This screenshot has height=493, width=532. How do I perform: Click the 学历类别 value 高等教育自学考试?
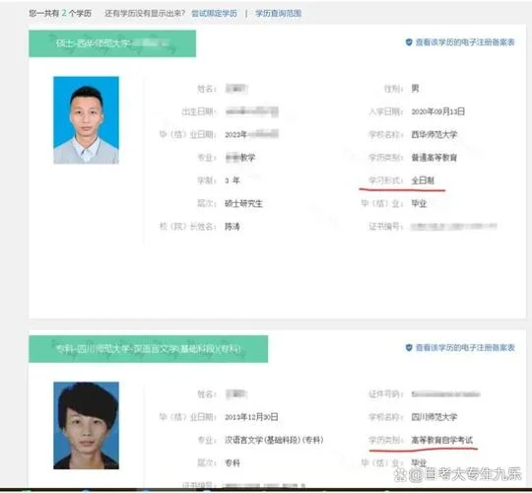click(x=441, y=440)
